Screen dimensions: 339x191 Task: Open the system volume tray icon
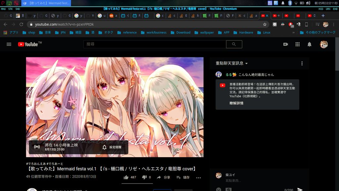[x=308, y=3]
